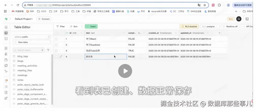The height and width of the screenshot is (111, 256).
Task: Open the Chrome apps grid icon
Action: coord(5,11)
